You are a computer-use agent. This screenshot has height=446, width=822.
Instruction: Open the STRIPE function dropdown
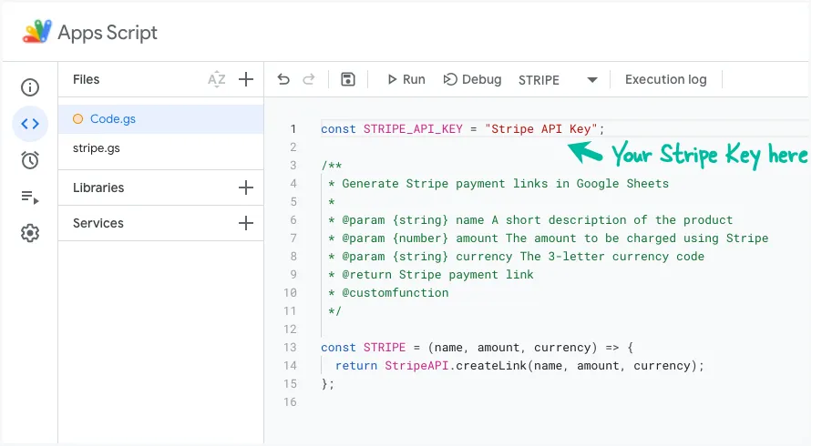[x=559, y=80]
